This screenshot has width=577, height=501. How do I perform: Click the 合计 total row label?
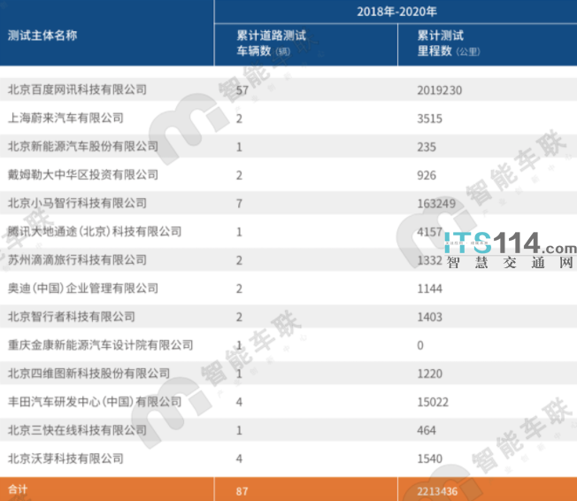click(x=18, y=489)
